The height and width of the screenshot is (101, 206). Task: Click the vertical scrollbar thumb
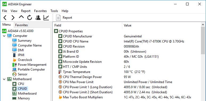click(203, 40)
